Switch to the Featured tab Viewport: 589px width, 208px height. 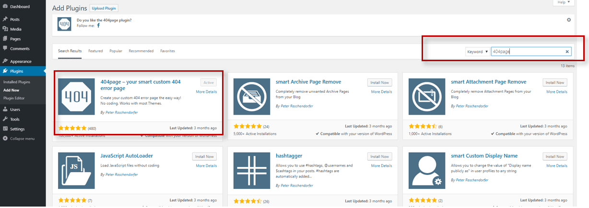(95, 51)
